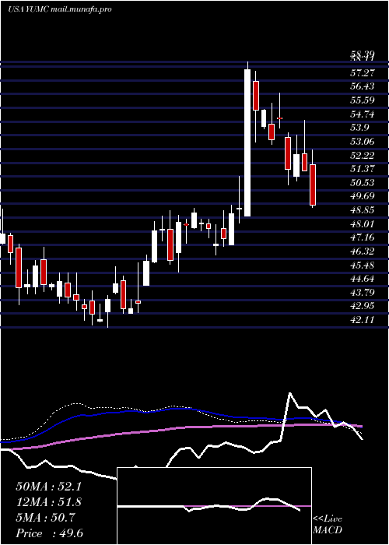The width and height of the screenshot is (389, 545).
Task: Click the 42.95 price axis label
Action: (x=362, y=306)
